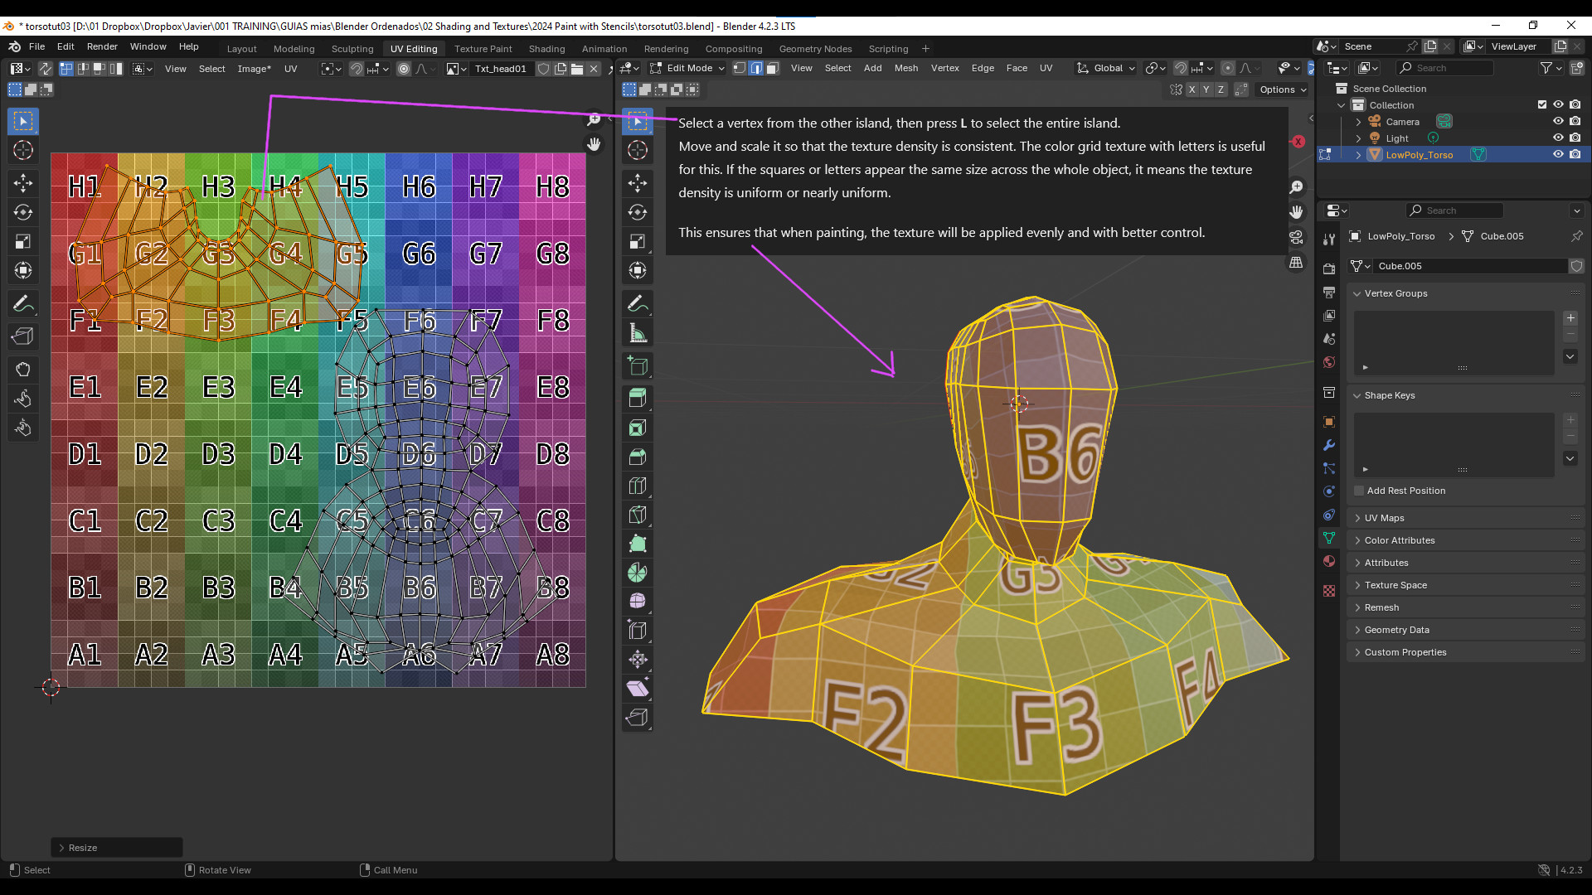This screenshot has height=895, width=1592.
Task: Click the perspective/orthographic switch grid icon
Action: point(1297,263)
